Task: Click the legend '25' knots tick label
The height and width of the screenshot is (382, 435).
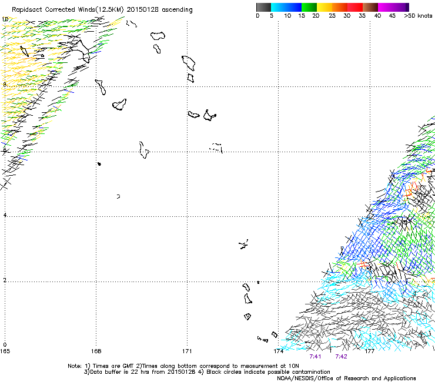Action: point(332,16)
